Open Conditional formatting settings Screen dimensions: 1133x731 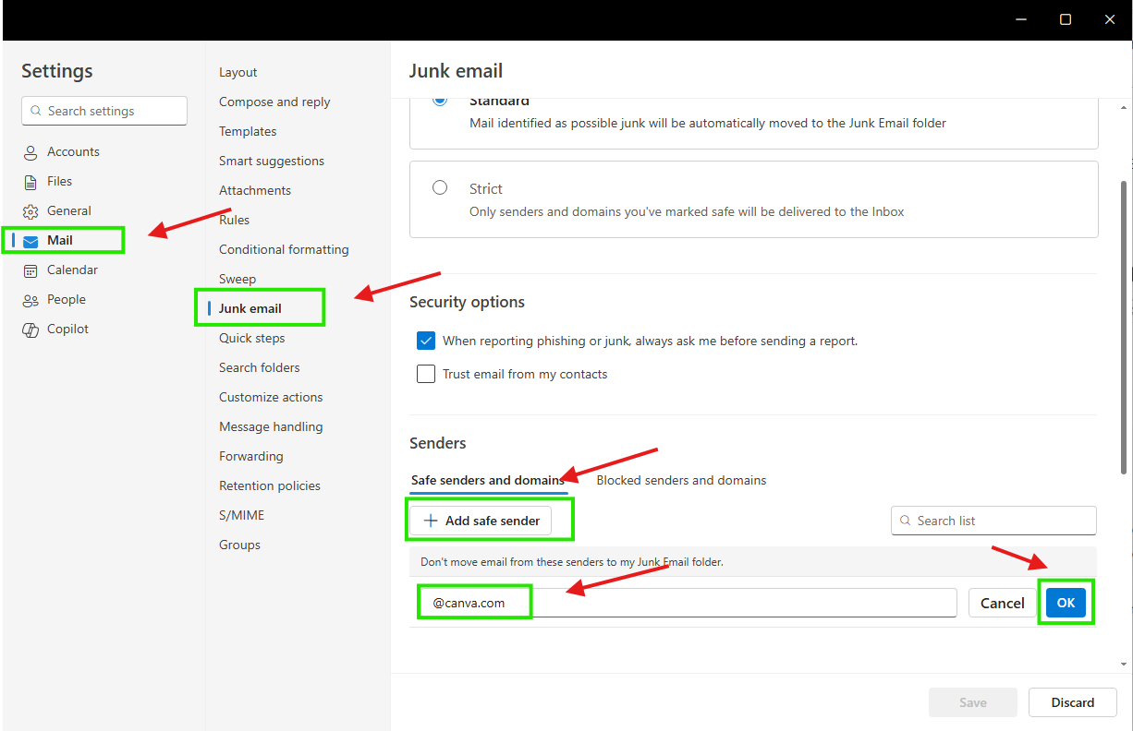point(284,249)
